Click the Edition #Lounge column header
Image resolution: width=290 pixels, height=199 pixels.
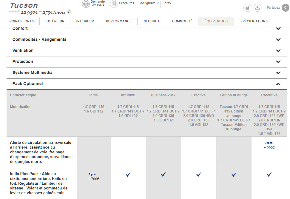point(234,95)
